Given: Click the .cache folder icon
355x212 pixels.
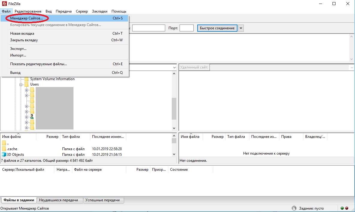Looking at the screenshot, I should tap(4, 149).
